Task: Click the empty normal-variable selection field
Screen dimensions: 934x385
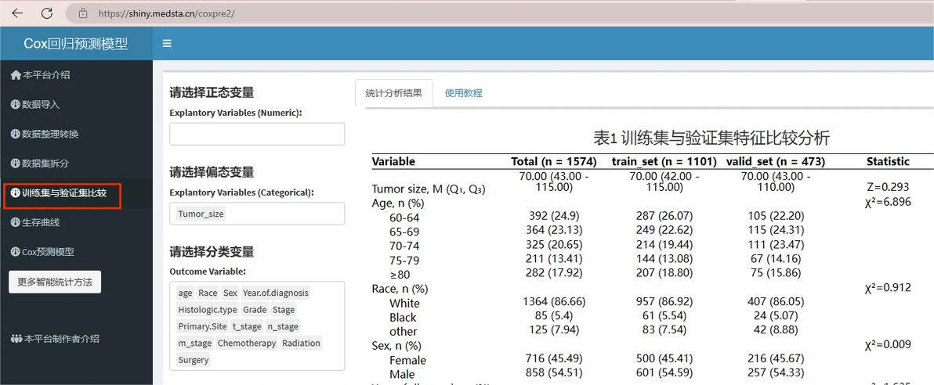Action: [257, 134]
